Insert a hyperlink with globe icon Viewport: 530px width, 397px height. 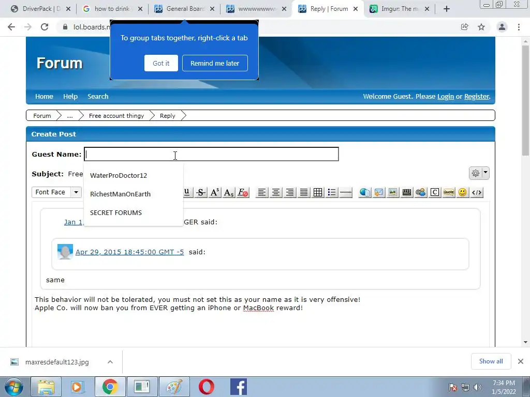(365, 192)
